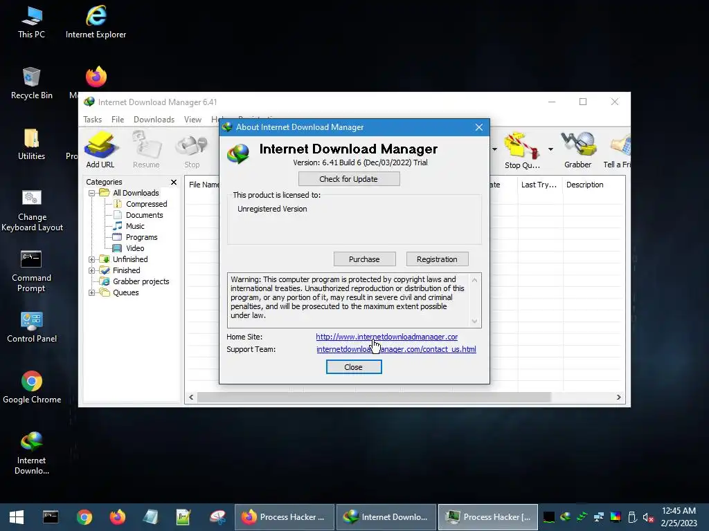
Task: Select the Firefox desktop icon
Action: [x=96, y=77]
